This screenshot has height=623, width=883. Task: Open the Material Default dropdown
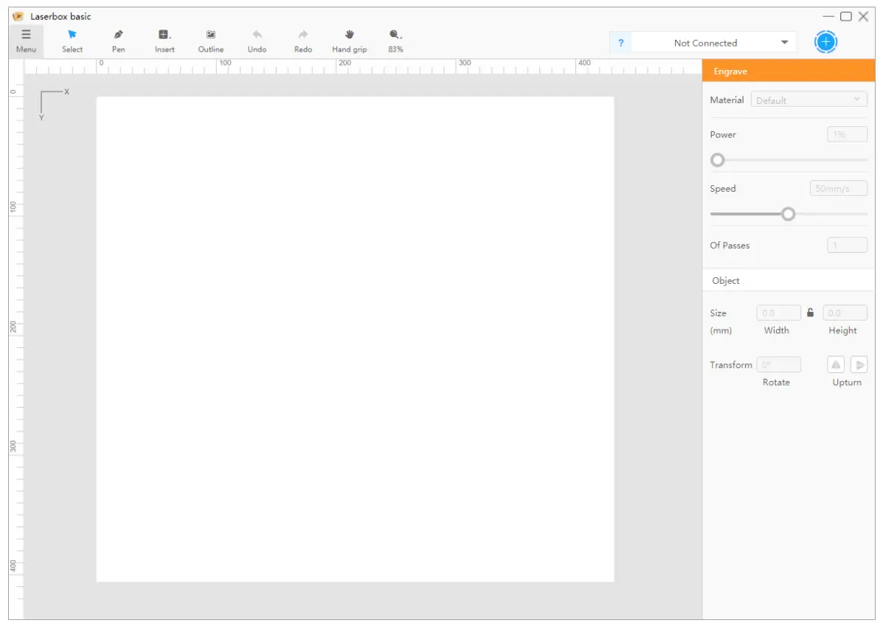(x=808, y=100)
